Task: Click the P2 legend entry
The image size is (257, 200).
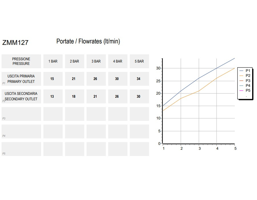Action: point(245,76)
